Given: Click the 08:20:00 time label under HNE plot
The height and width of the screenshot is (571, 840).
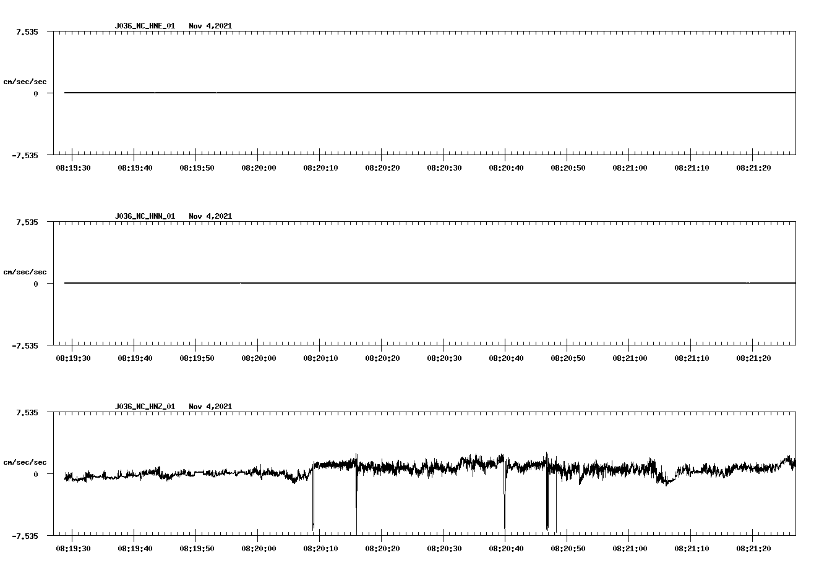Looking at the screenshot, I should 259,167.
